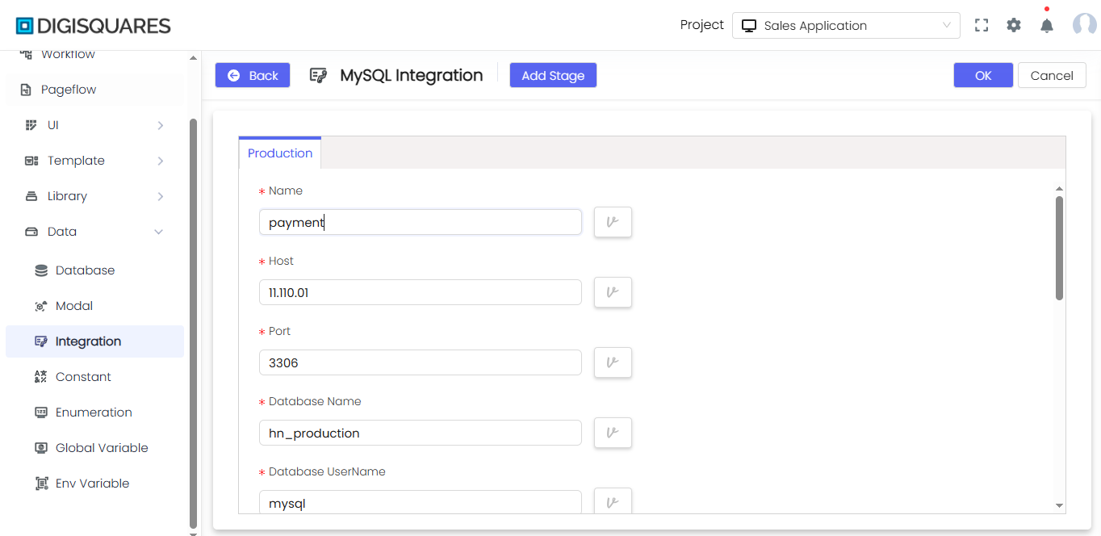Click the Data sidebar icon
This screenshot has height=536, width=1101.
[x=31, y=232]
